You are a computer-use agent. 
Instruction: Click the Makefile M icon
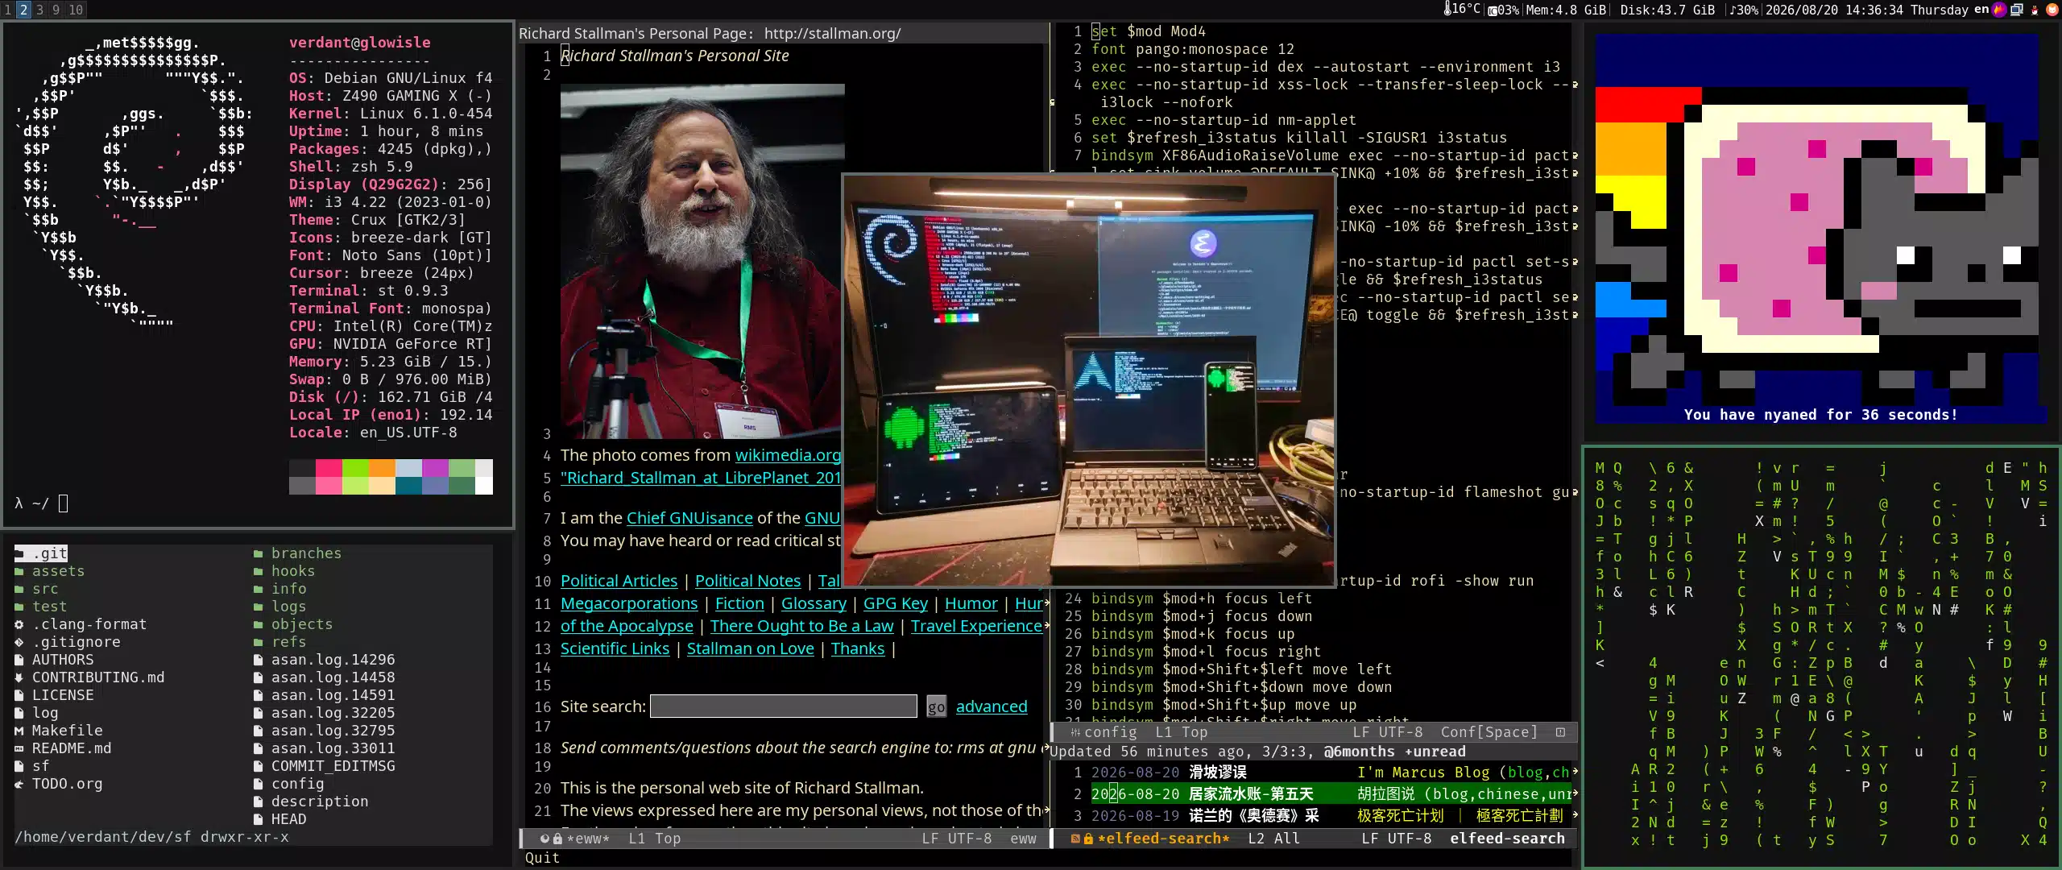click(x=19, y=731)
